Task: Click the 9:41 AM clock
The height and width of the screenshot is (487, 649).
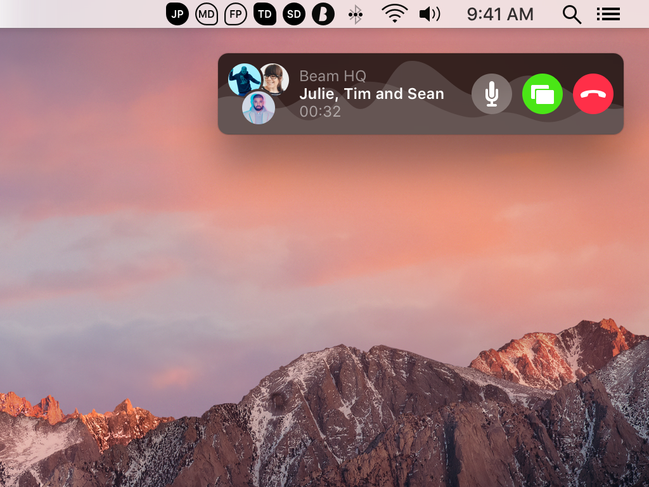Action: click(x=500, y=15)
